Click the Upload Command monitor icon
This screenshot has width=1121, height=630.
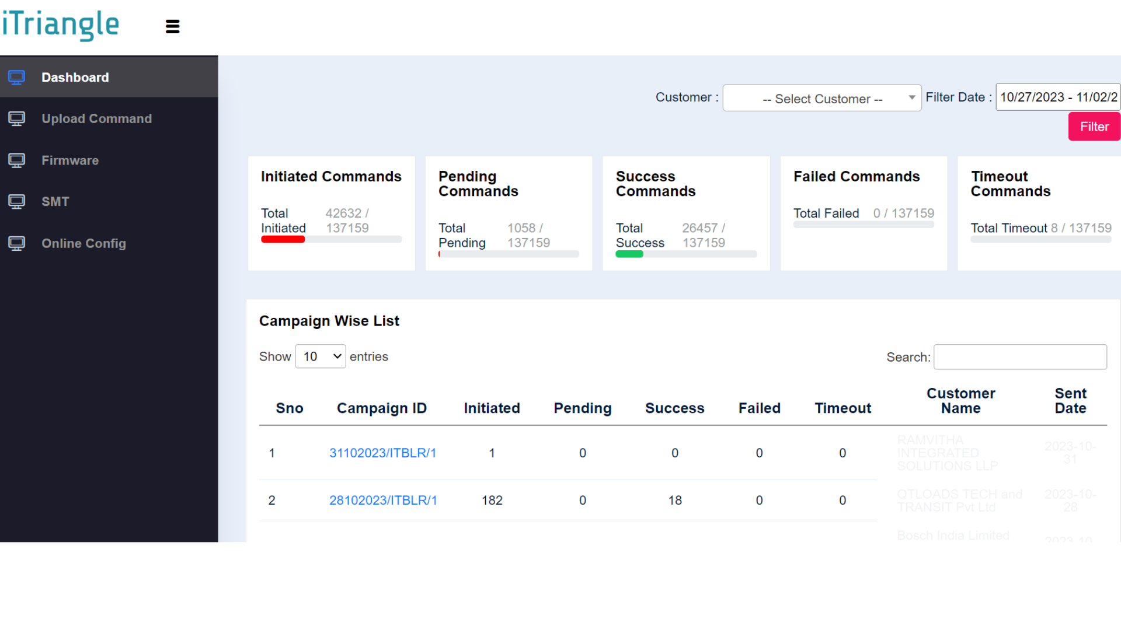(16, 119)
